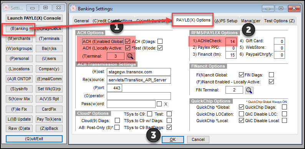Viewport: 305px width, 149px height.
Task: Click the (P)ort field showing 443
Action: pyautogui.click(x=114, y=88)
